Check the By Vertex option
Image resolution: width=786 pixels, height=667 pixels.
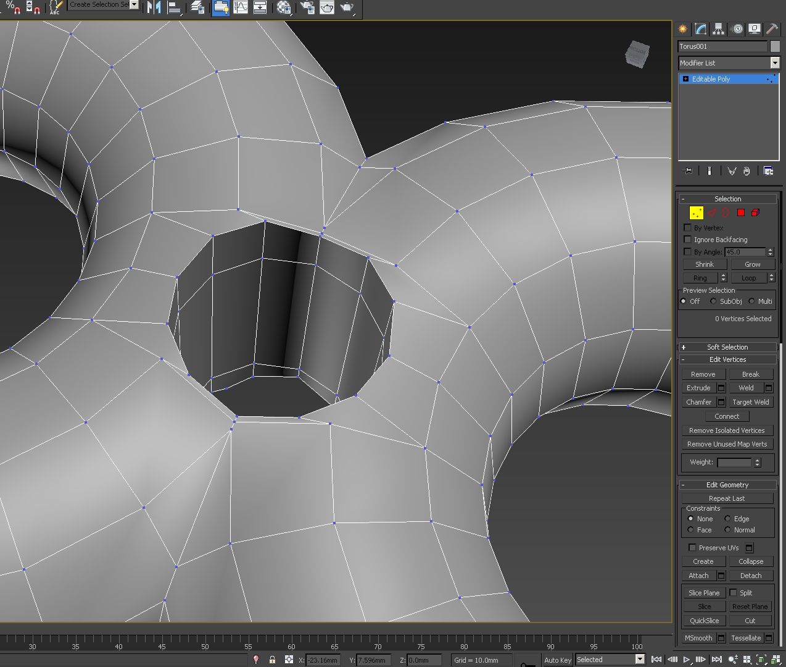[x=688, y=227]
